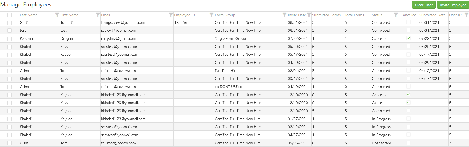Sort by the Email column header
The image size is (469, 147).
106,15
